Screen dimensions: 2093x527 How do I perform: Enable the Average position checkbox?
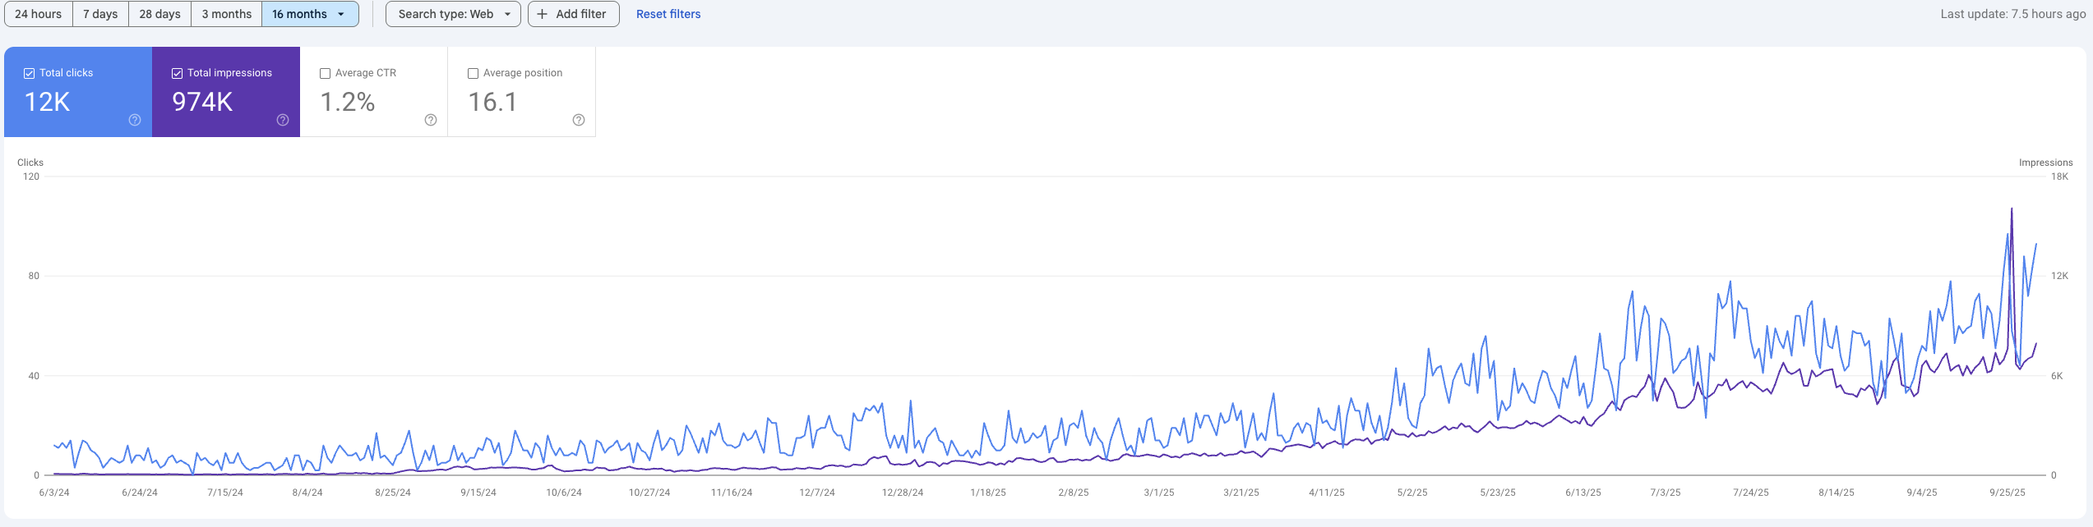point(474,73)
